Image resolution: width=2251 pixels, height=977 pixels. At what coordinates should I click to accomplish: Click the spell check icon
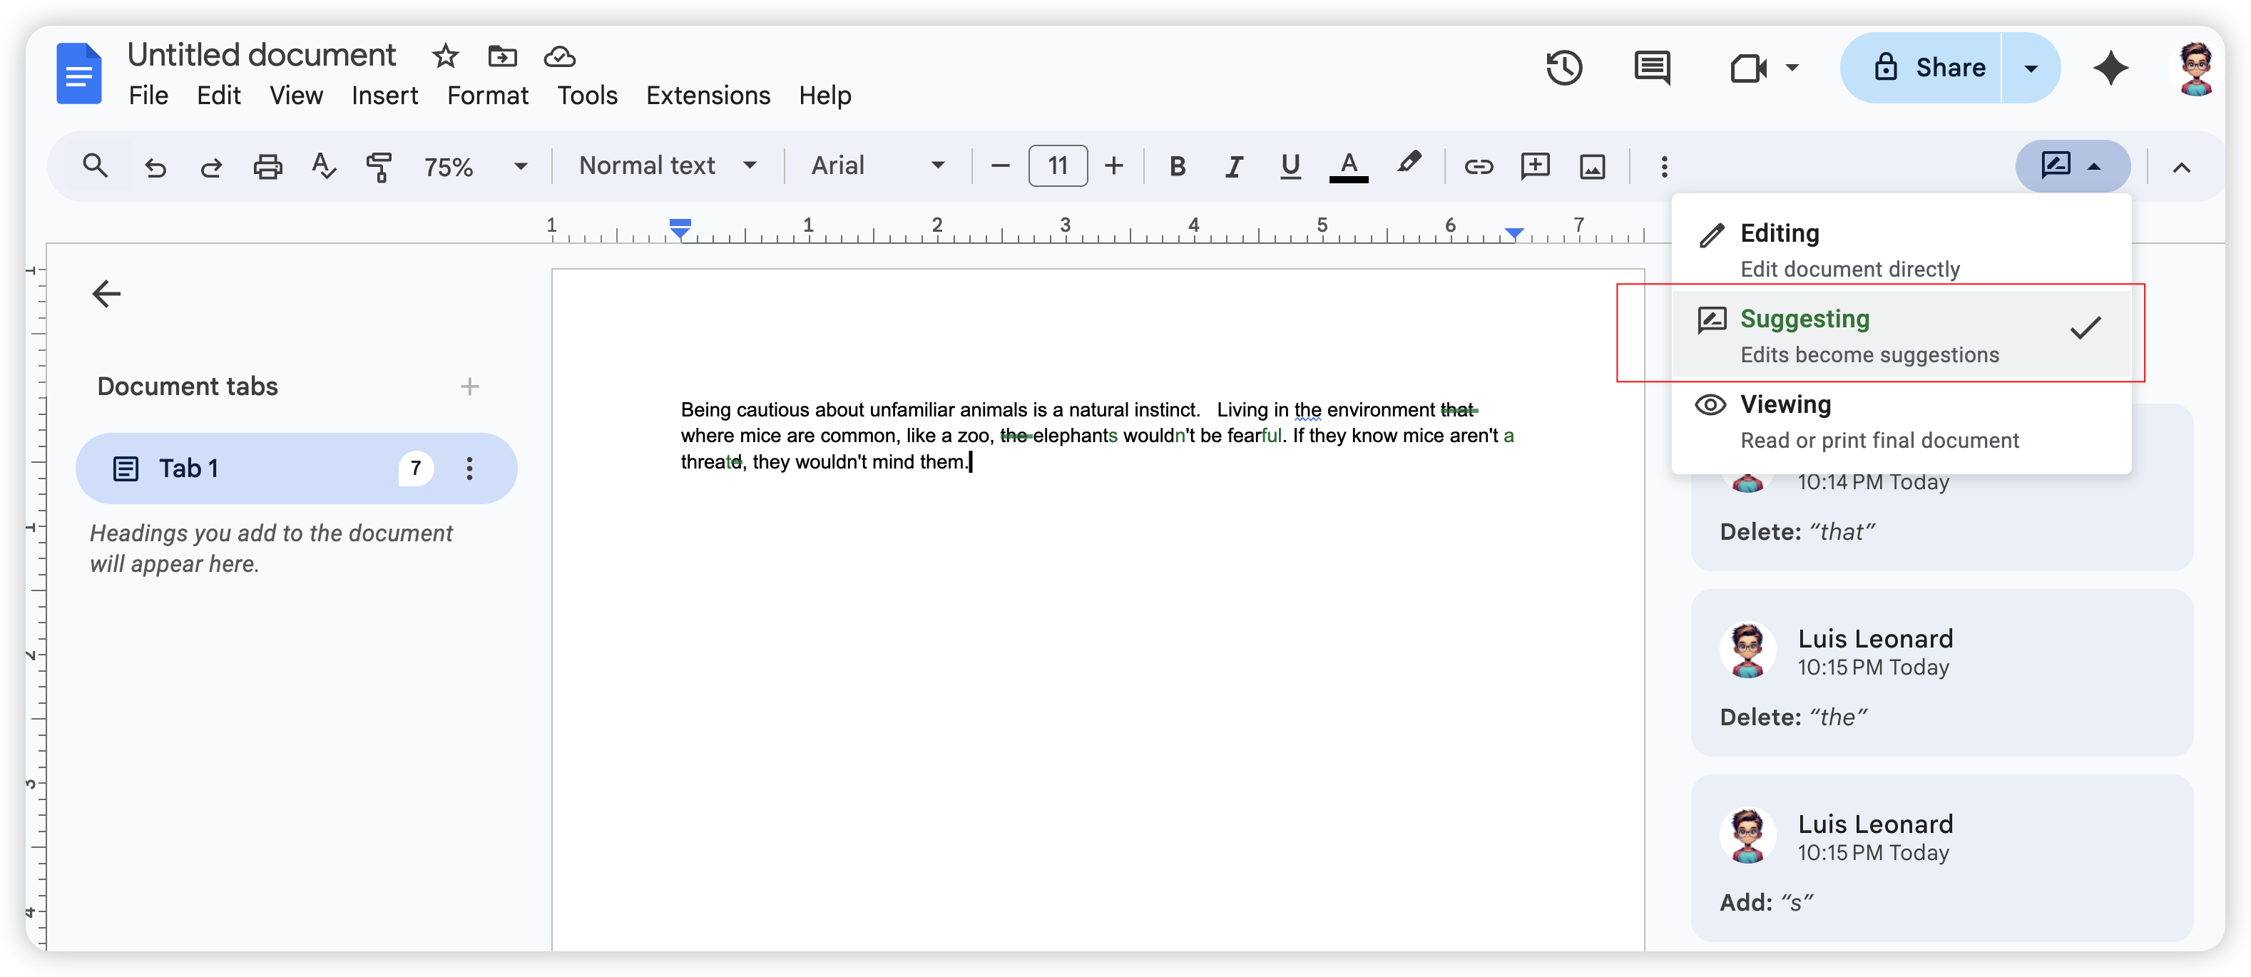click(x=323, y=166)
